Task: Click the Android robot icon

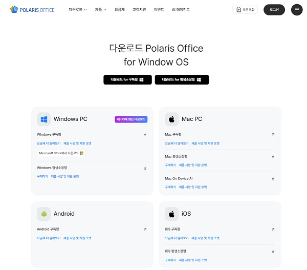Action: pyautogui.click(x=44, y=214)
